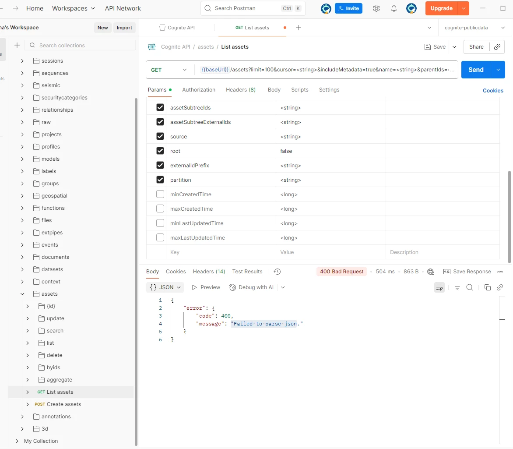The height and width of the screenshot is (449, 513).
Task: Uncheck the externalIdPrefix parameter
Action: point(160,165)
